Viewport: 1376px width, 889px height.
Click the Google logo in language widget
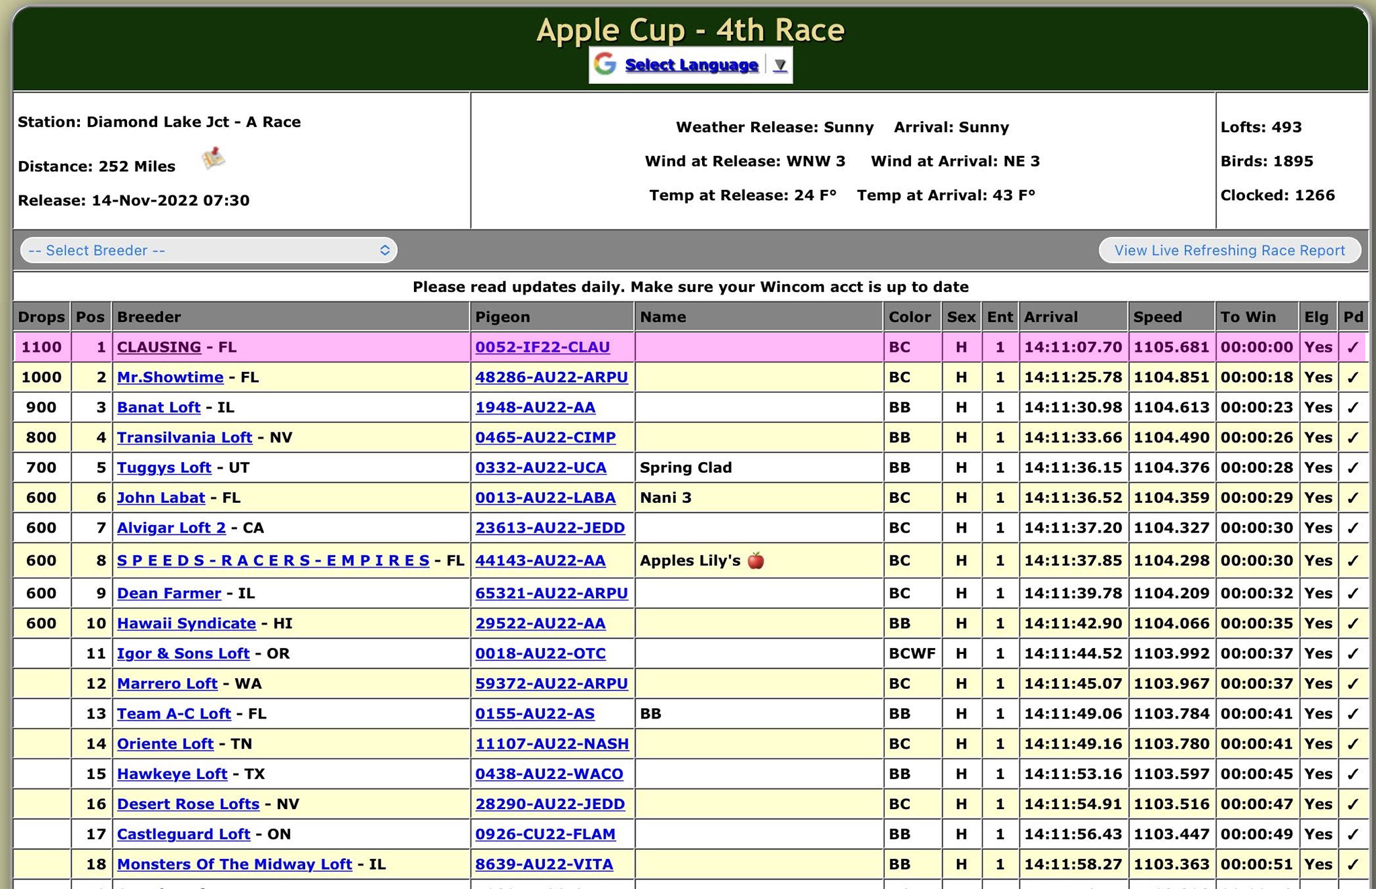[x=605, y=64]
